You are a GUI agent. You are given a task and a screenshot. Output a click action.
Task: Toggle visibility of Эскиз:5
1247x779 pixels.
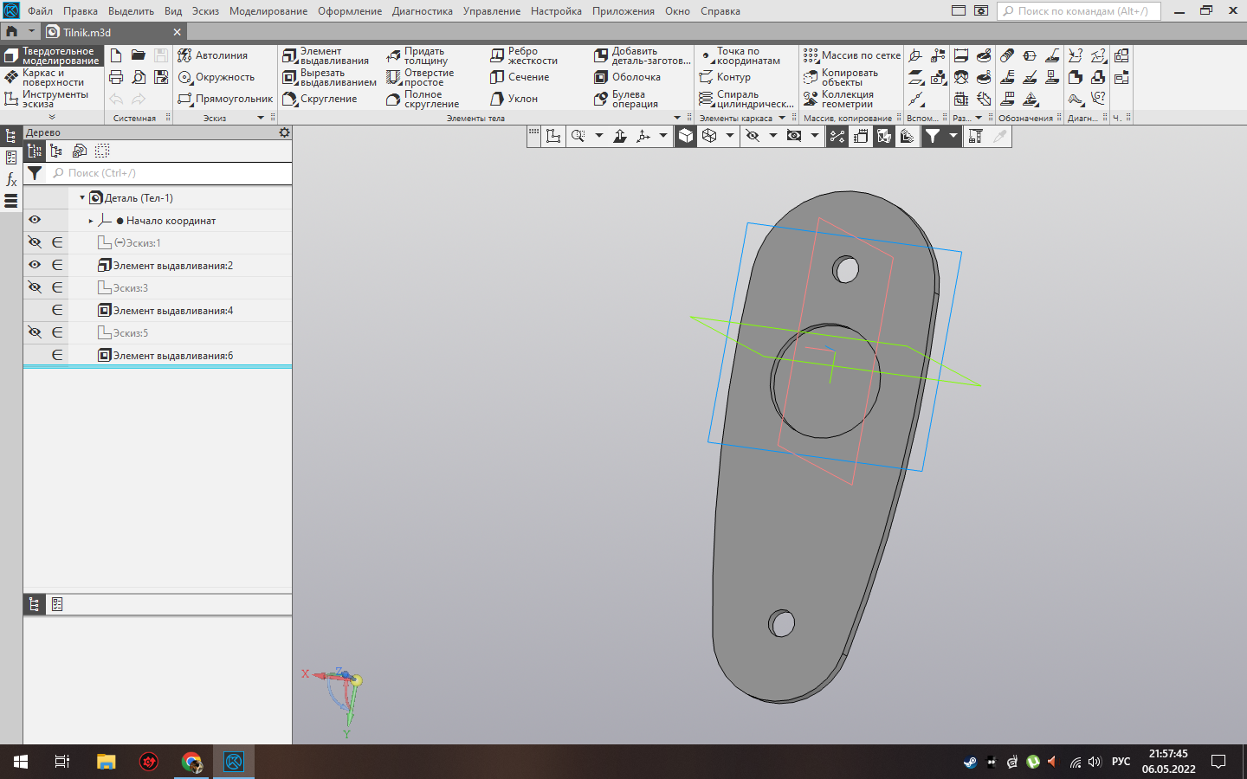click(x=35, y=332)
